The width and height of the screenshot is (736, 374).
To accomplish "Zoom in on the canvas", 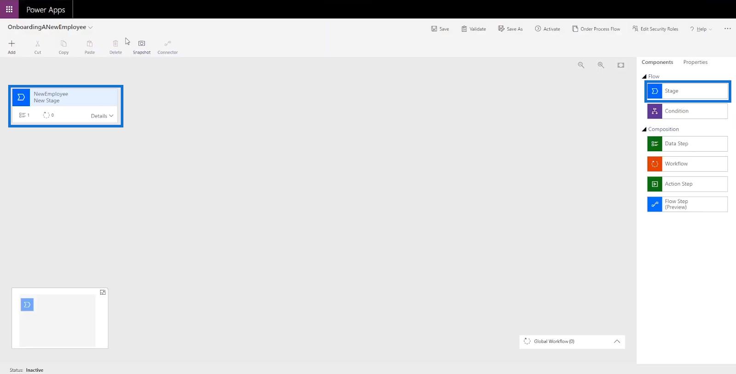I will tap(601, 65).
